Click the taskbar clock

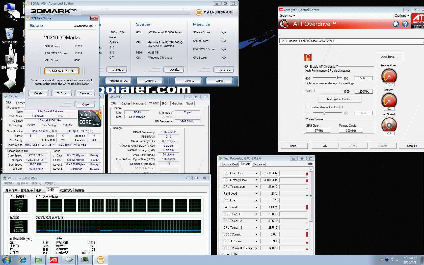(410, 260)
